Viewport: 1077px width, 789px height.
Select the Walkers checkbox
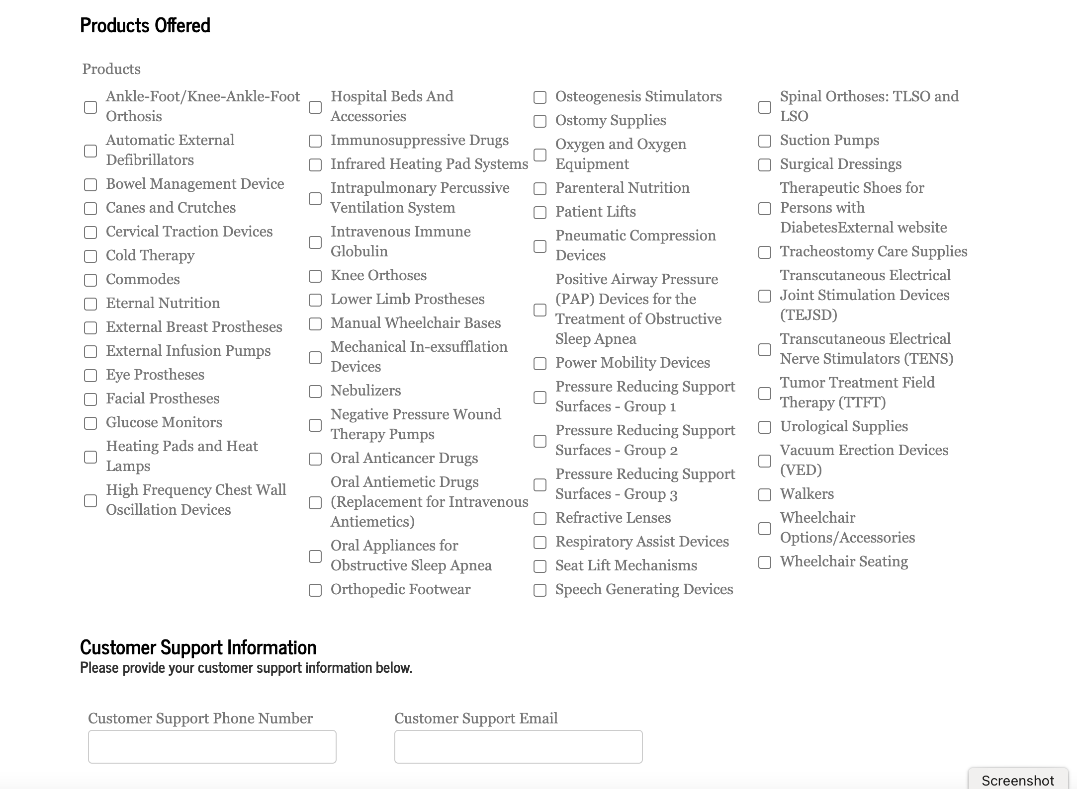pyautogui.click(x=765, y=495)
